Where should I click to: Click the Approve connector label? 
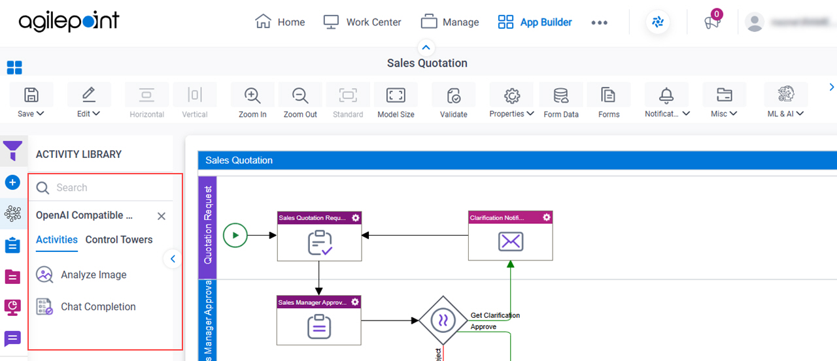tap(483, 326)
